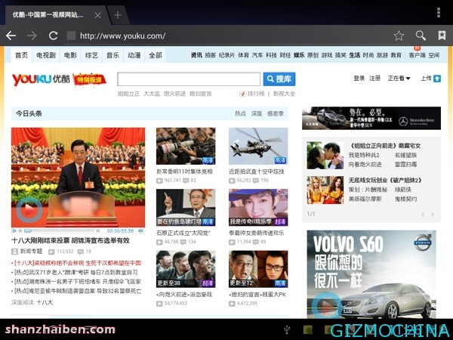Screen dimensions: 453x340
Task: Select the 电影 navigation tab
Action: point(70,55)
